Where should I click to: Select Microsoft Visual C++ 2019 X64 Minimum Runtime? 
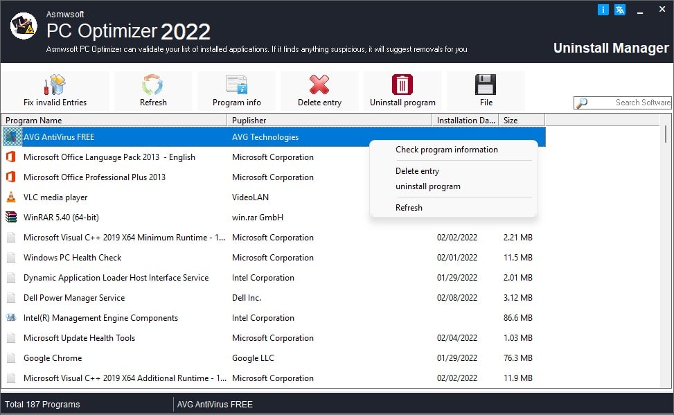click(x=124, y=238)
